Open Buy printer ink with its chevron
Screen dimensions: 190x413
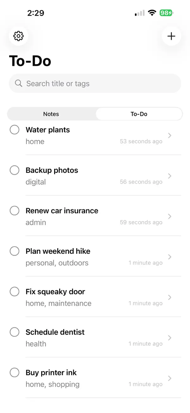[170, 378]
